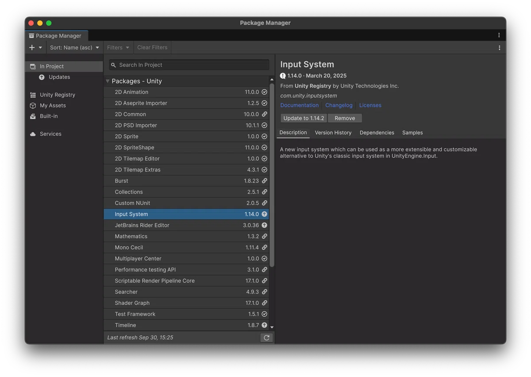Switch to the Description tab
This screenshot has width=531, height=377.
[x=293, y=132]
